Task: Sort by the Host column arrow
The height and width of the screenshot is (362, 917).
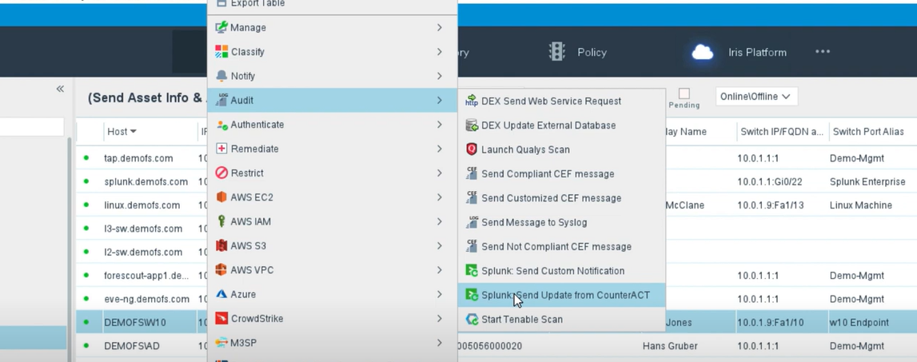Action: click(134, 132)
